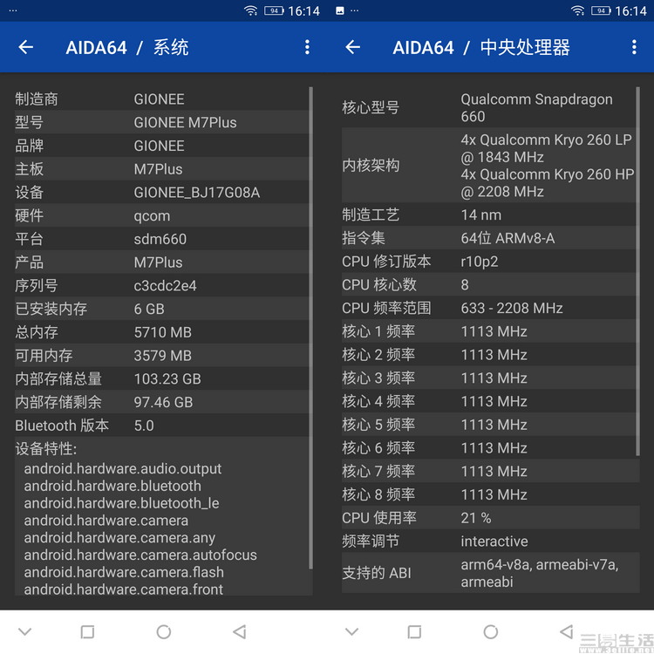
Task: Select the CPU 修订版本 r10p2 row
Action: (x=489, y=262)
